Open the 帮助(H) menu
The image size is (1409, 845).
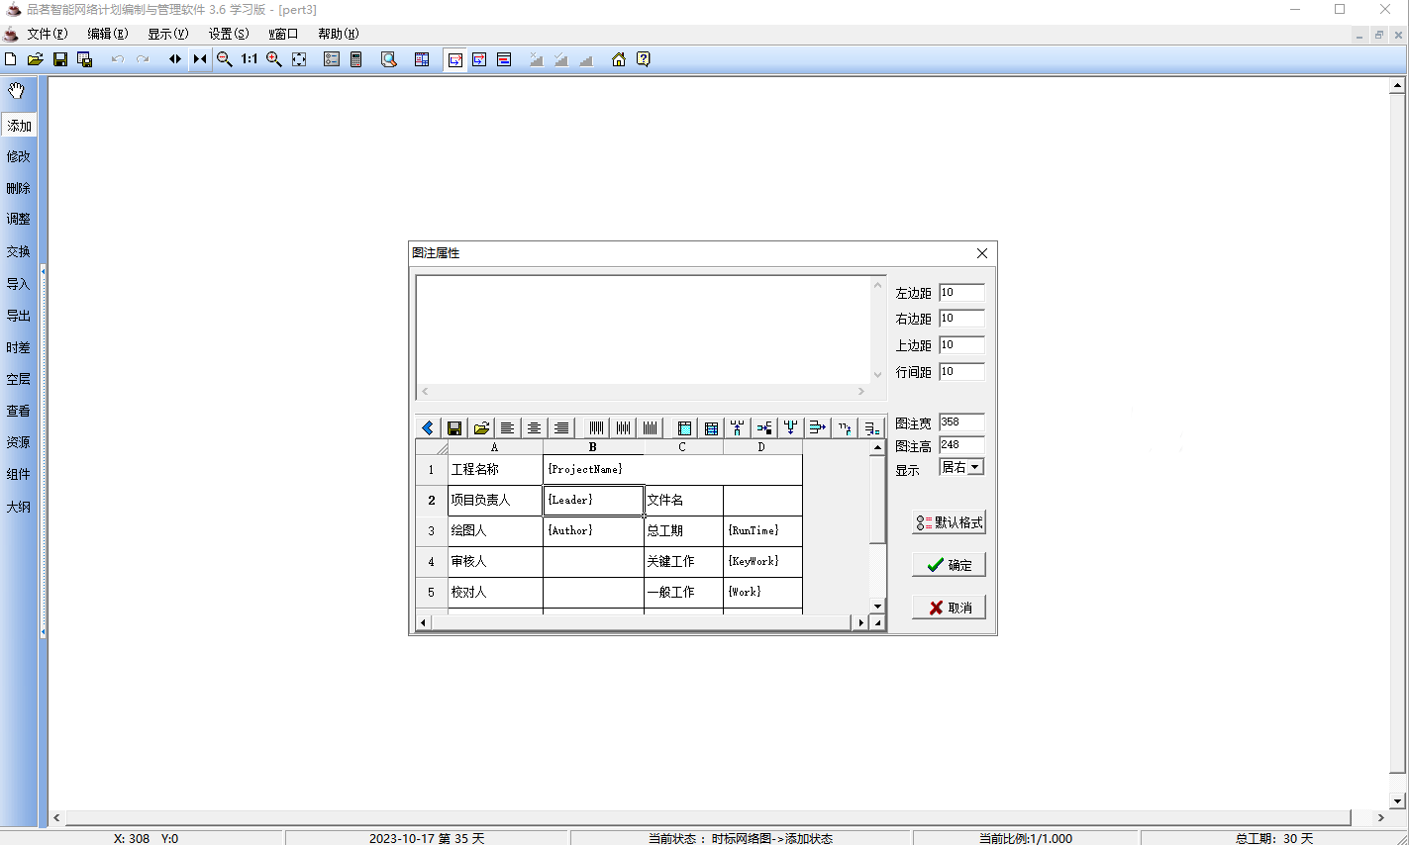tap(338, 34)
